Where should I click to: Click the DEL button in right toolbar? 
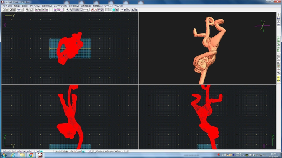(279, 63)
